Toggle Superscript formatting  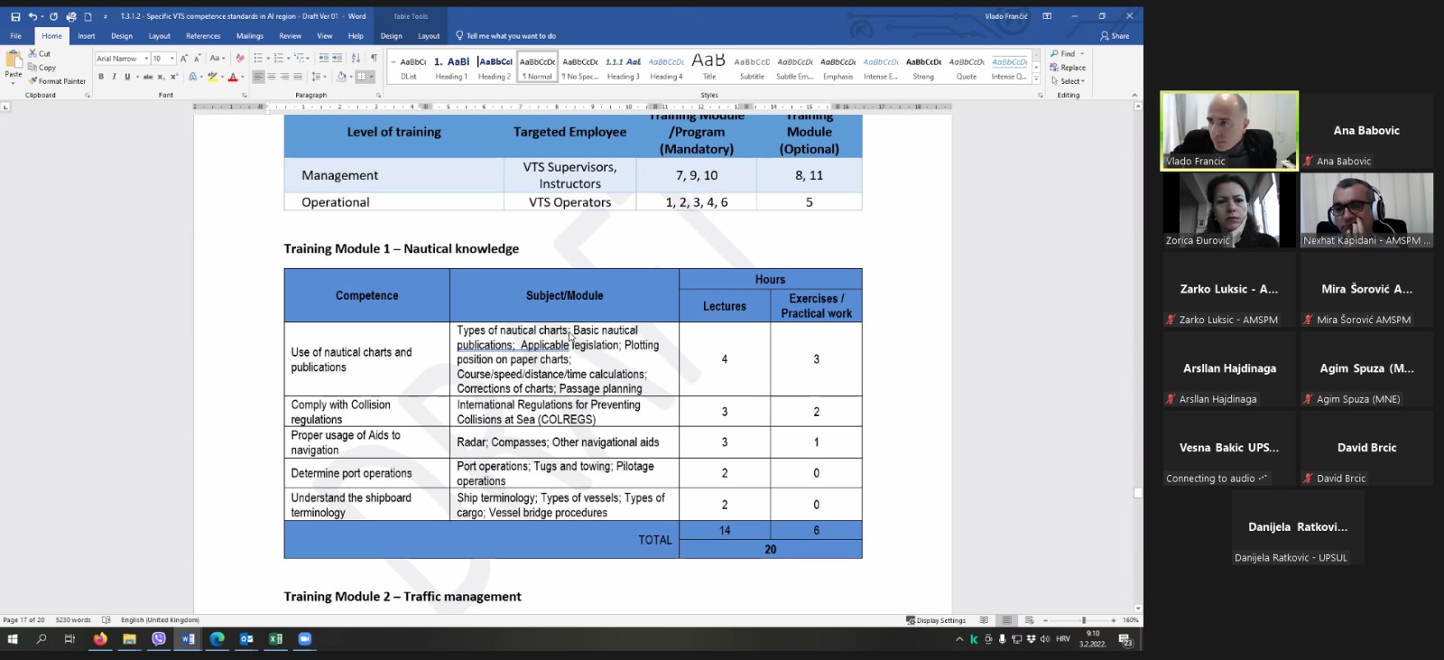coord(173,77)
